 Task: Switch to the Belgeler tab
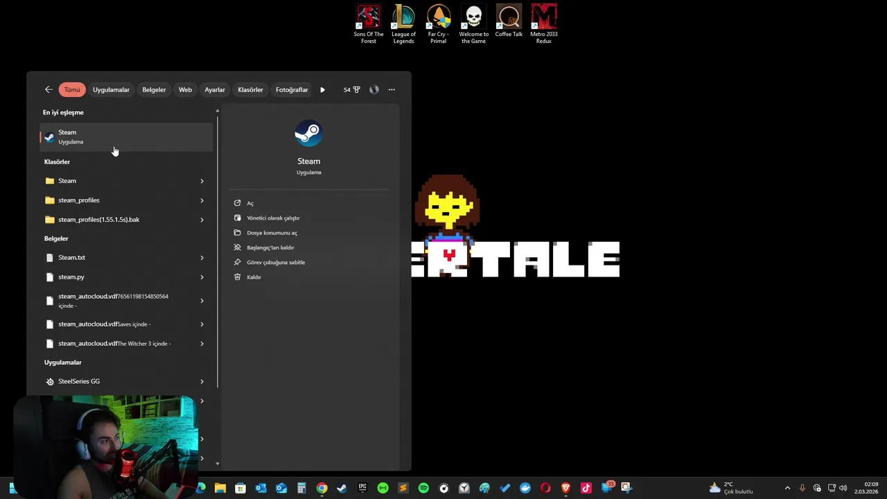(x=154, y=89)
